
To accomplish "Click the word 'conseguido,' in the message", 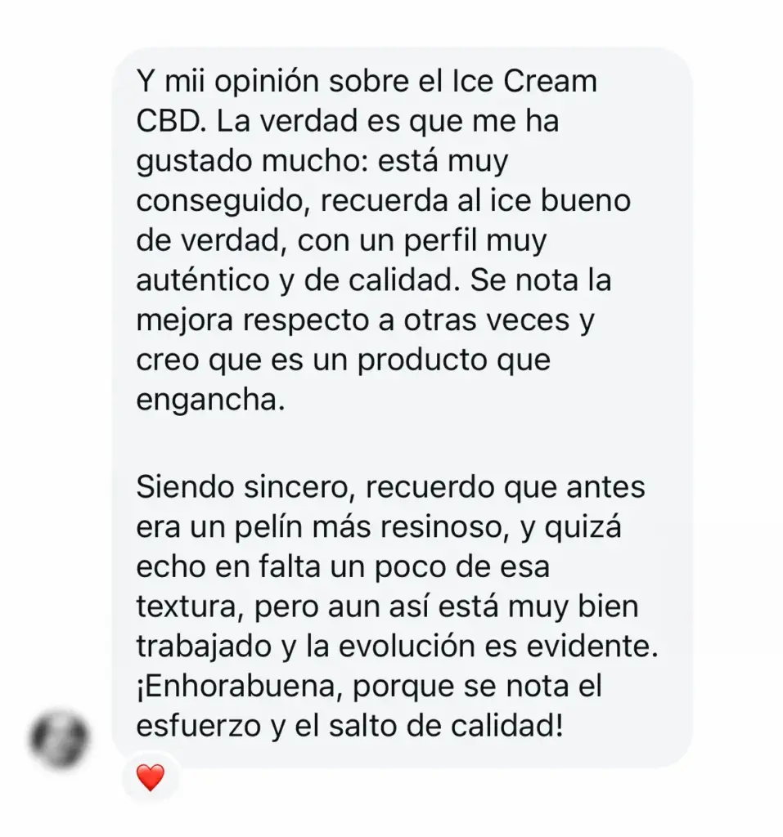I will coord(224,202).
